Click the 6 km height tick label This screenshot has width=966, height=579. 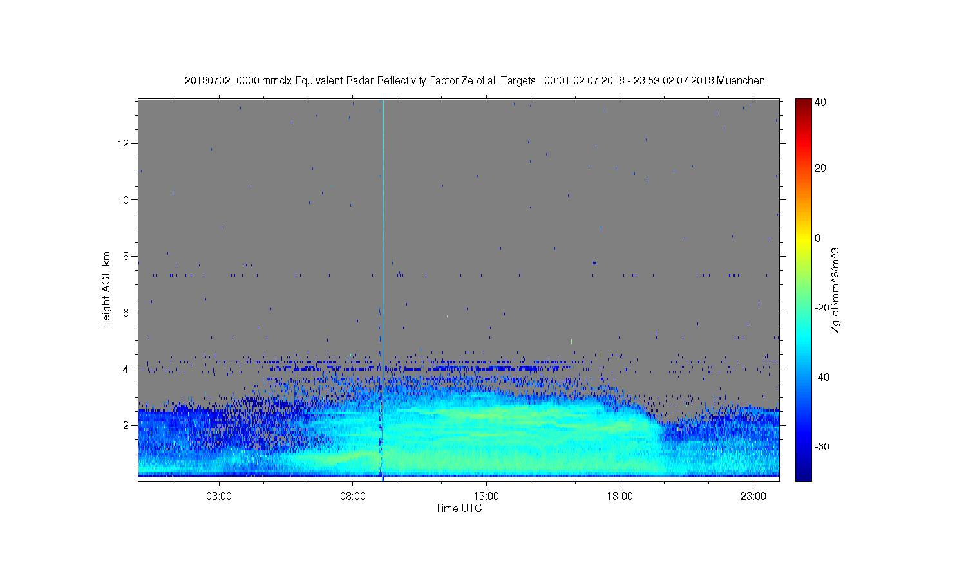click(127, 313)
